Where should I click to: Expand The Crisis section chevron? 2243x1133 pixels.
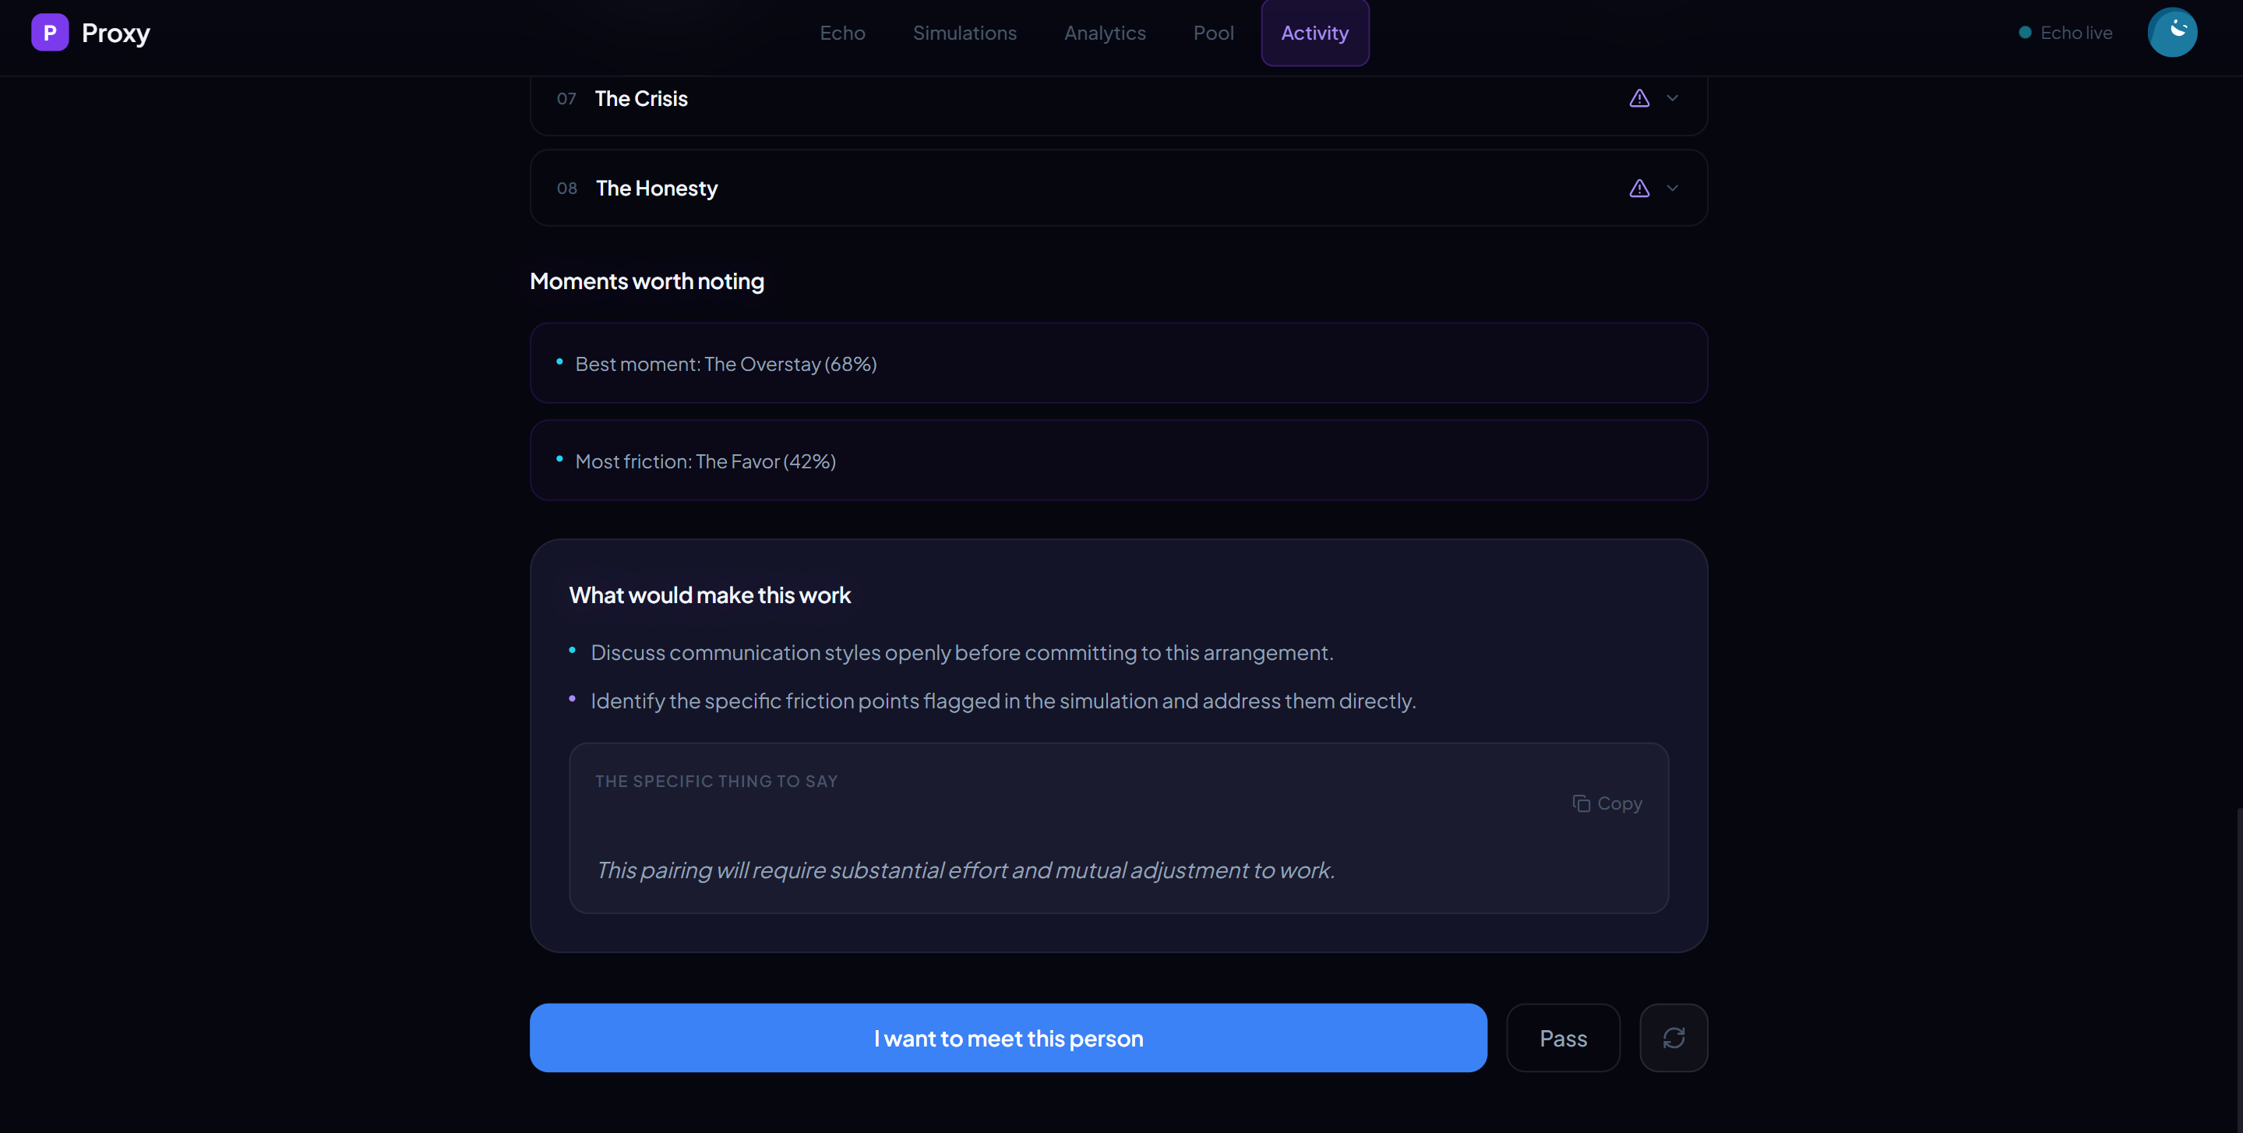(x=1672, y=98)
